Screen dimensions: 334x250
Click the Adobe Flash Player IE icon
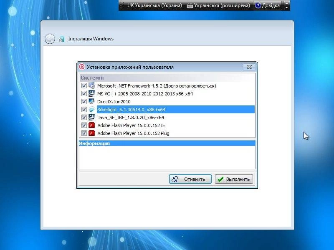click(92, 125)
